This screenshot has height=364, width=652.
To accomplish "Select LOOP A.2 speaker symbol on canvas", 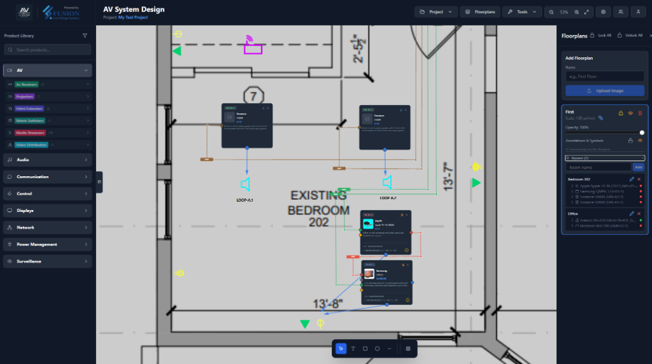I will point(387,182).
